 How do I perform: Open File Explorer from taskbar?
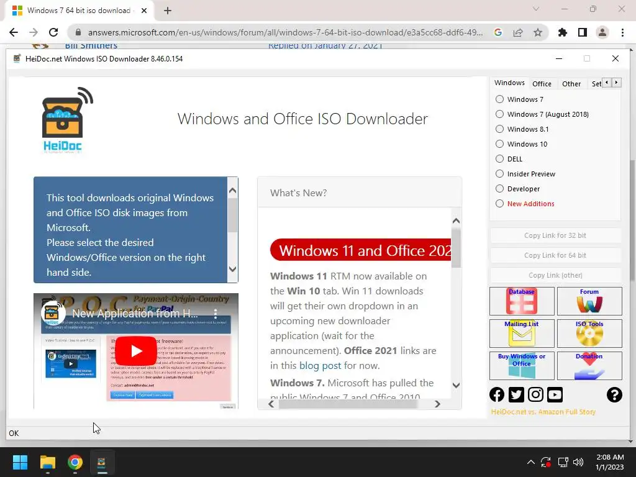click(x=47, y=462)
